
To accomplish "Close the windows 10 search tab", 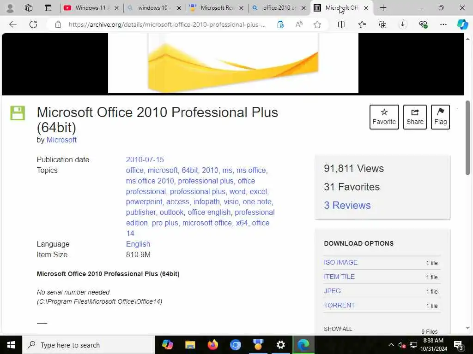I will [179, 8].
